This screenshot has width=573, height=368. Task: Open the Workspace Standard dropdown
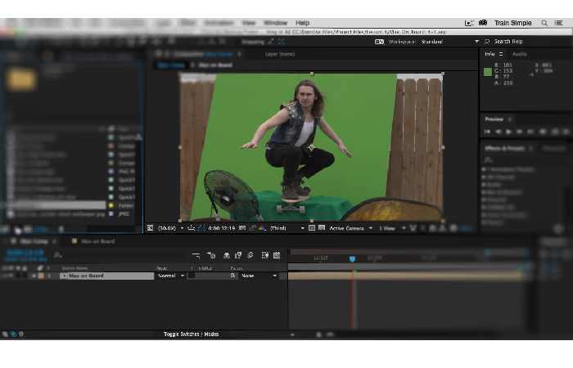tap(449, 42)
